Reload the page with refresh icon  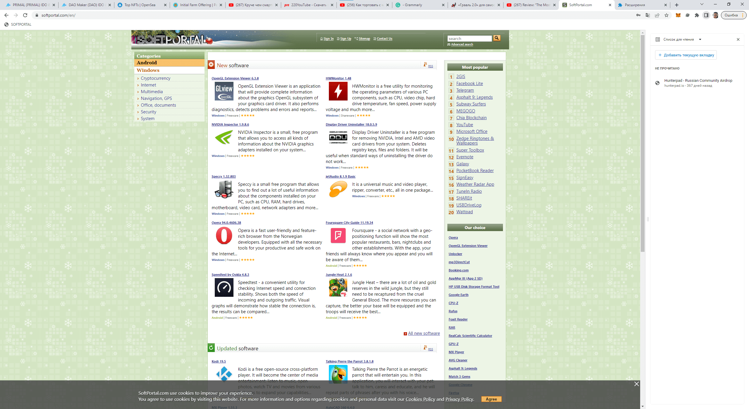click(25, 15)
